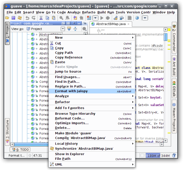The height and width of the screenshot is (170, 183).
Task: Open the run configuration dropdown
Action: tap(95, 18)
